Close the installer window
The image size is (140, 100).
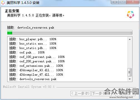(x=133, y=2)
